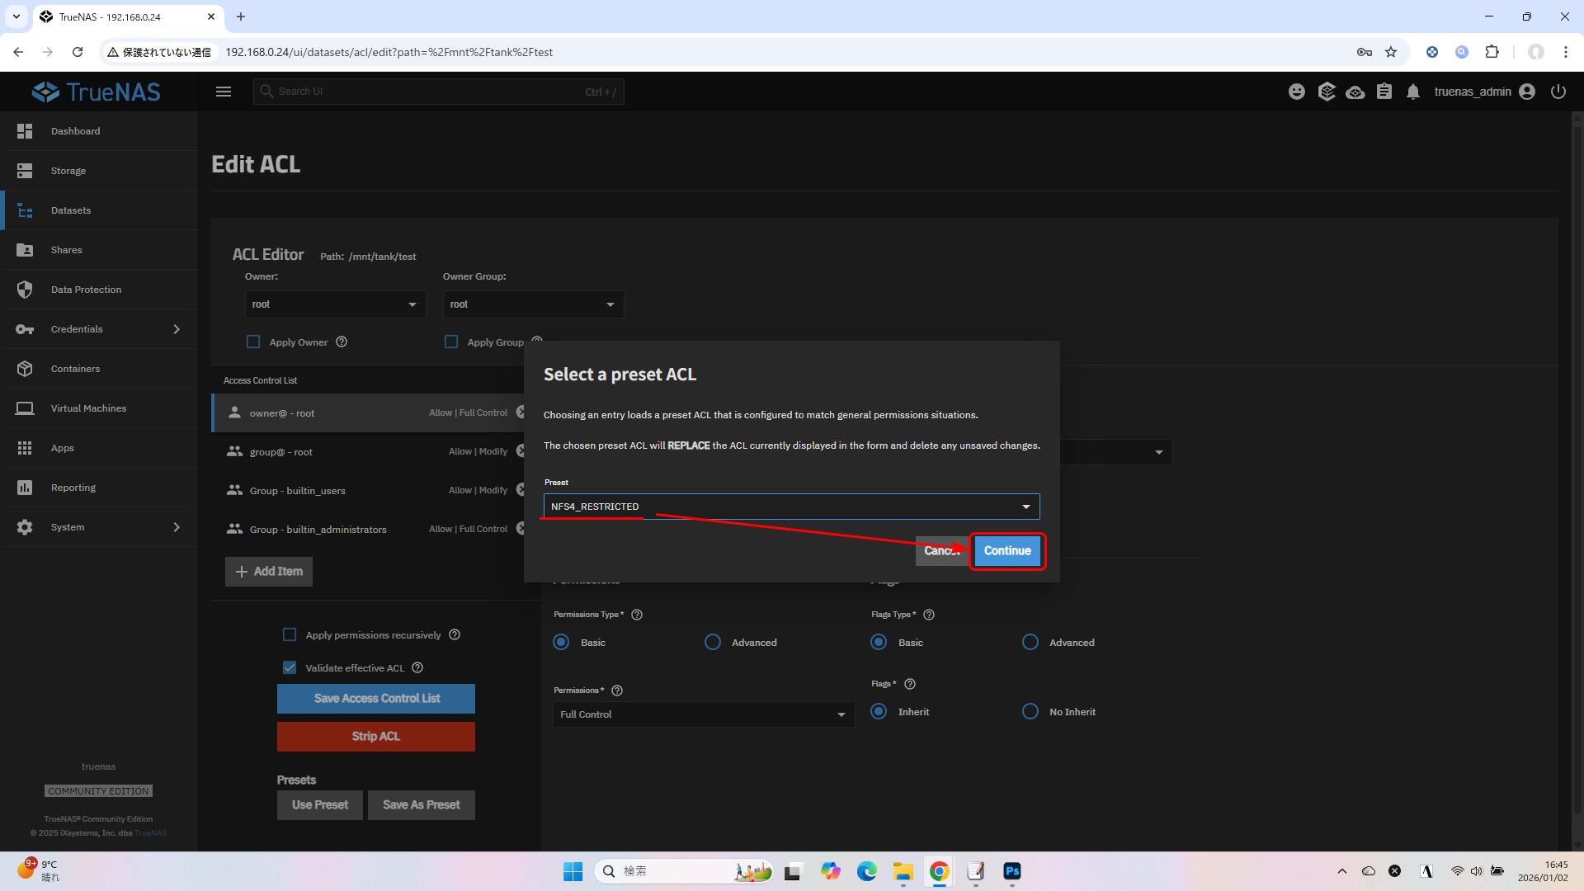The height and width of the screenshot is (891, 1584).
Task: Go to Storage in sidebar
Action: [x=68, y=171]
